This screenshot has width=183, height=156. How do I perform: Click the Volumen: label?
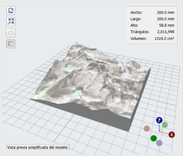[138, 38]
